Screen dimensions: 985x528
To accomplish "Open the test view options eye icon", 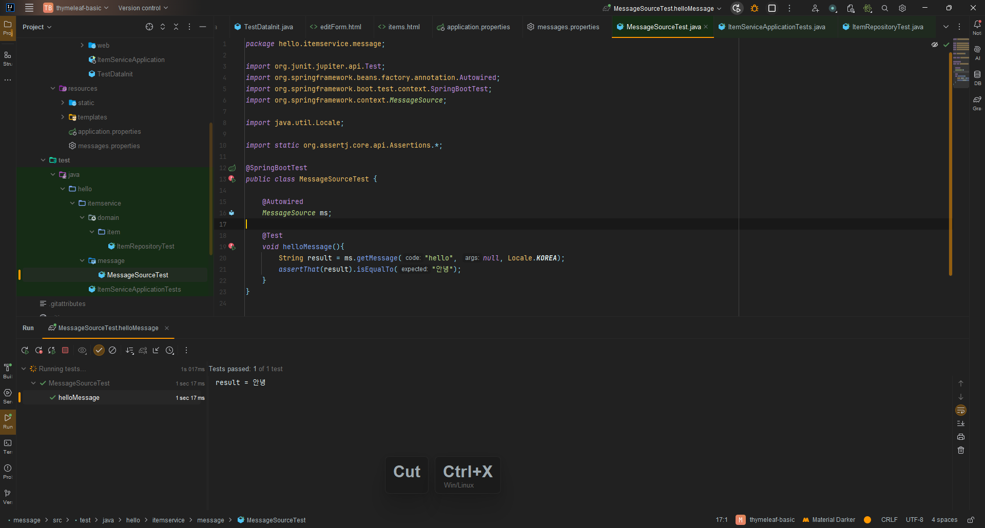I will click(82, 351).
